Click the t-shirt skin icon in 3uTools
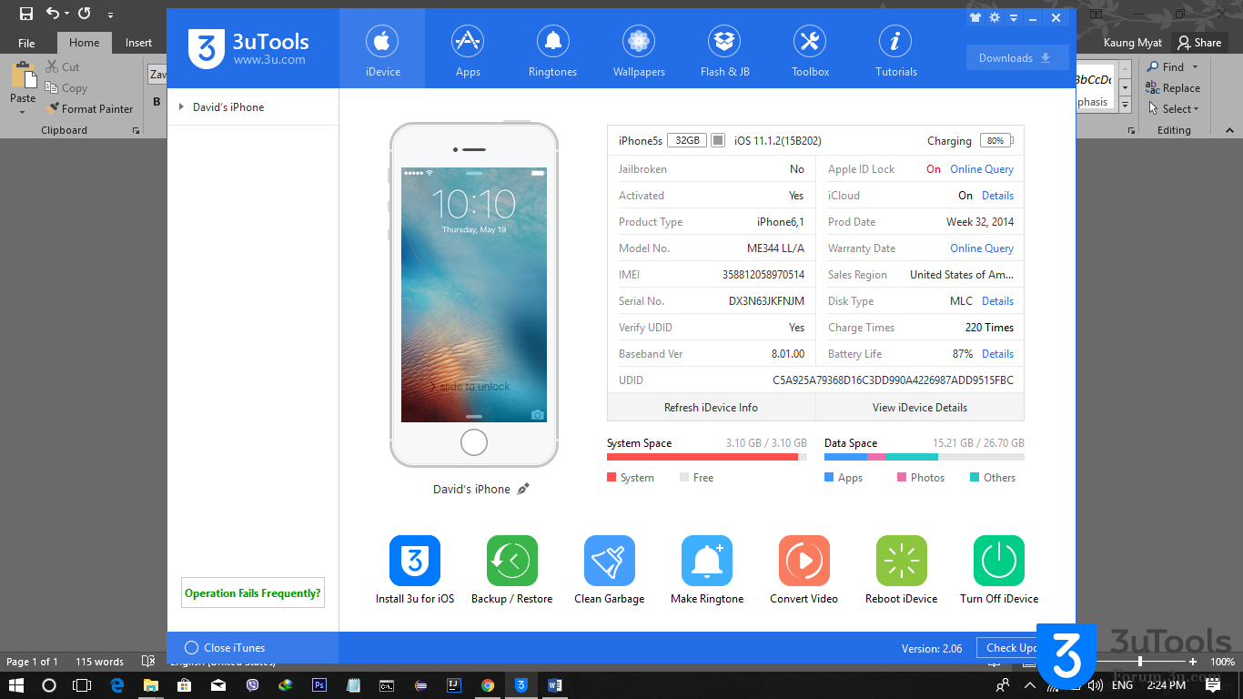 pyautogui.click(x=975, y=17)
